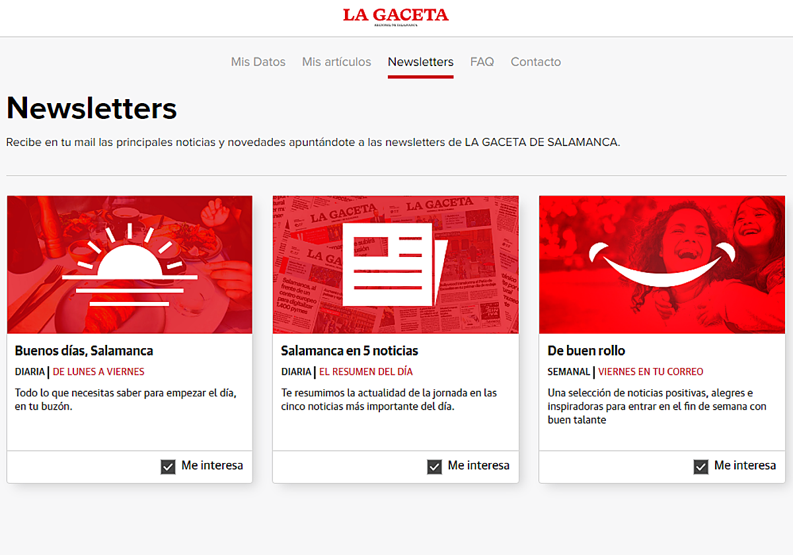Click the Viernes en tu correo label
This screenshot has width=793, height=555.
pyautogui.click(x=651, y=372)
